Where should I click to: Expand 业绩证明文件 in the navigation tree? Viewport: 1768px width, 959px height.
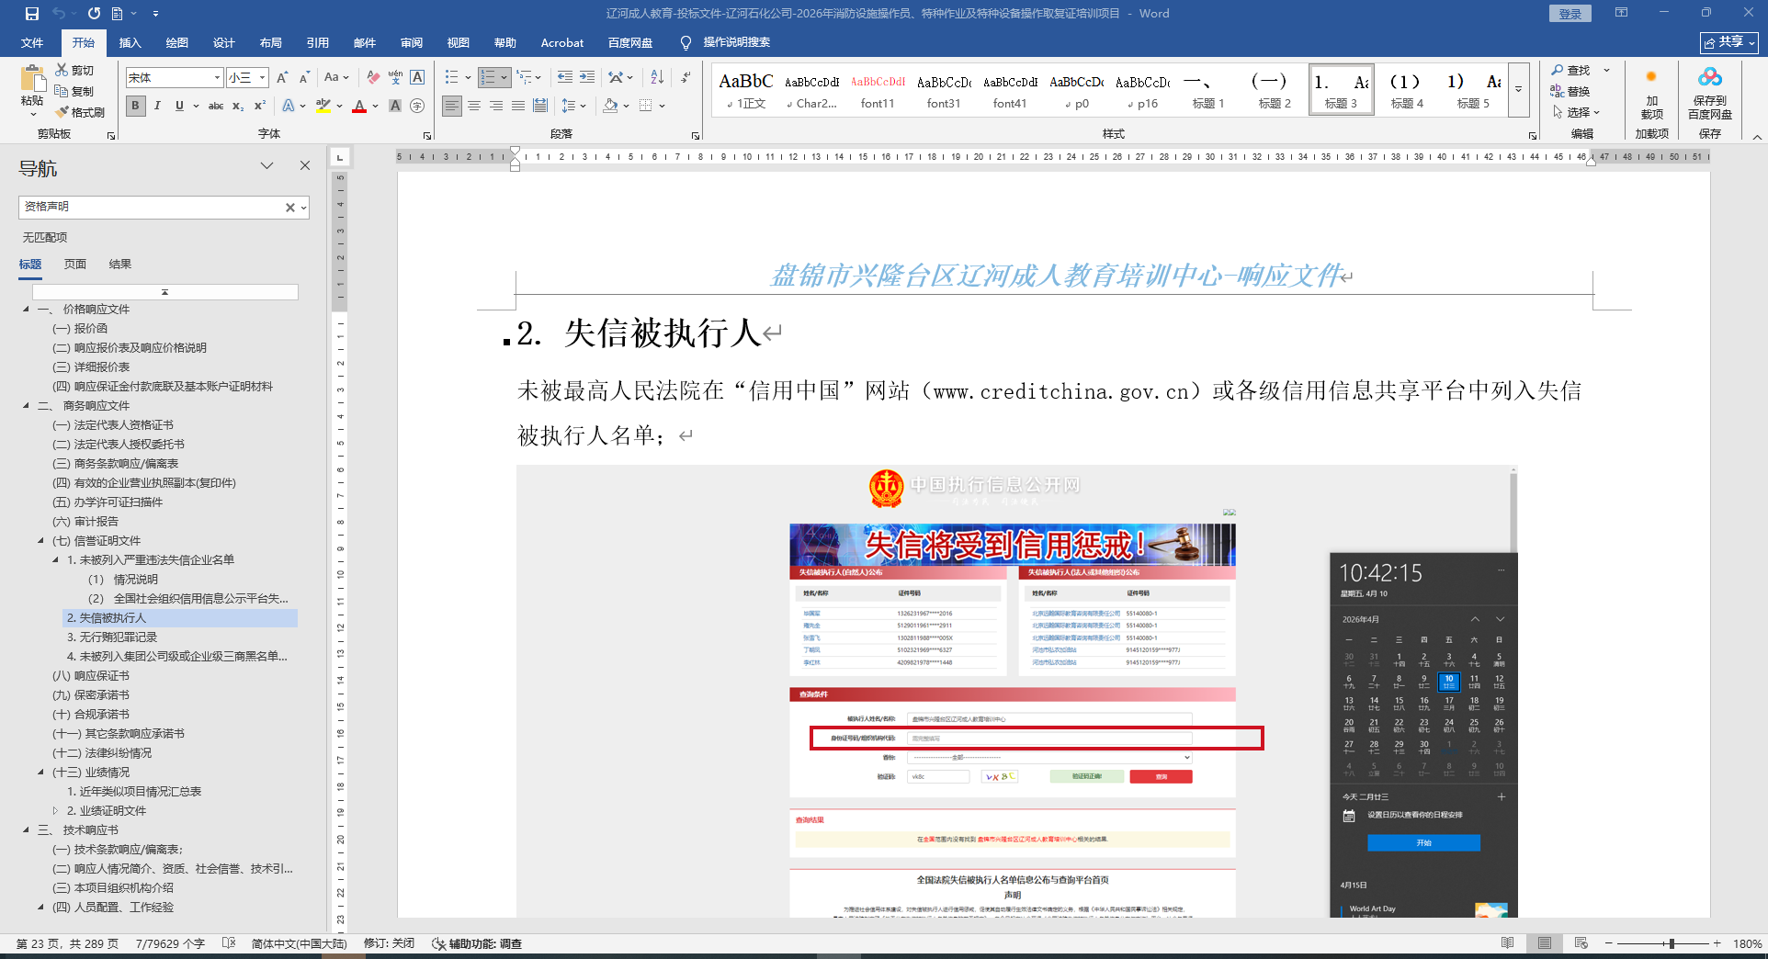[x=55, y=810]
